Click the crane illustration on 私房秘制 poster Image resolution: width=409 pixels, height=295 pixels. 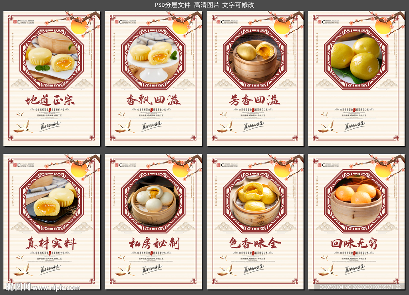click(x=125, y=270)
